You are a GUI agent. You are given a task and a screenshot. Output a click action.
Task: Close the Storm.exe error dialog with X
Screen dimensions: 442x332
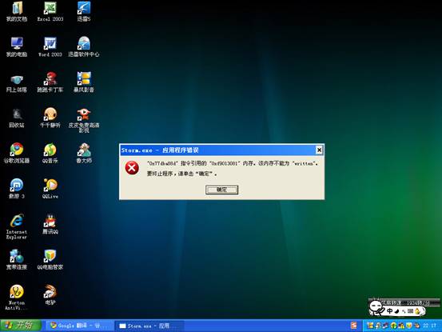319,150
